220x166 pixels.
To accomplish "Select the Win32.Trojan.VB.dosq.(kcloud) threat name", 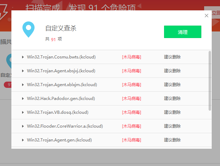I will 57,112.
